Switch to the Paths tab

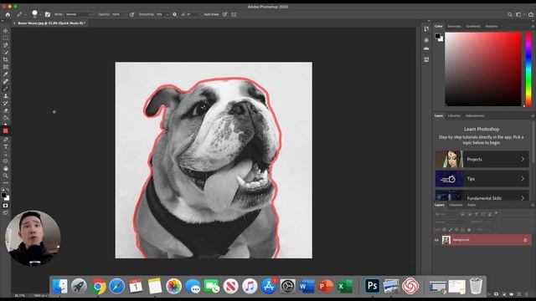coord(472,205)
